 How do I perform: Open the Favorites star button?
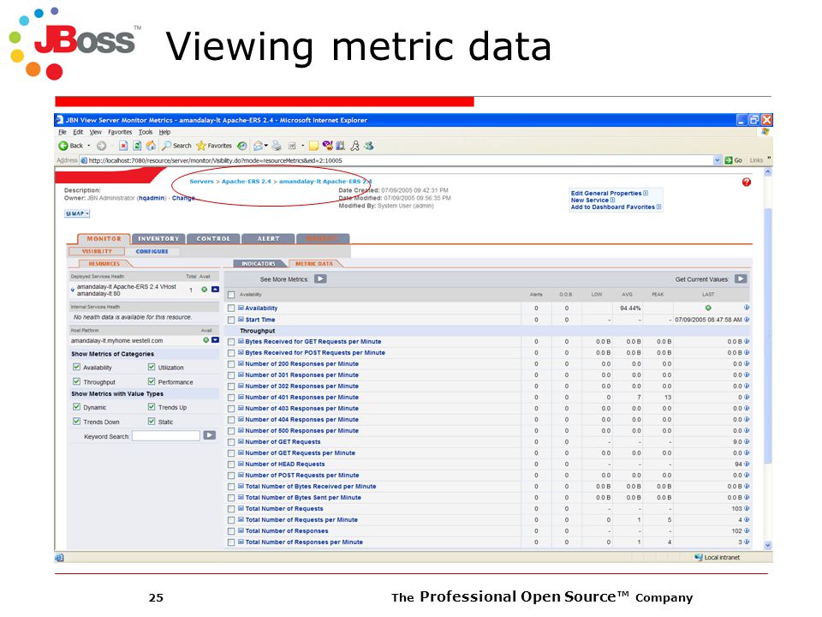pyautogui.click(x=214, y=146)
